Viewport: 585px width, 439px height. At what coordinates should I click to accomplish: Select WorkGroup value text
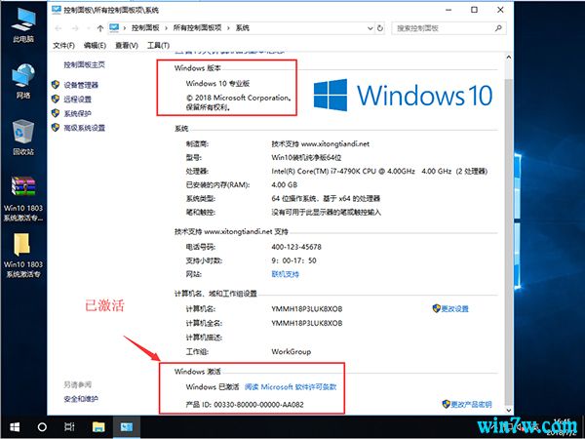(x=291, y=351)
